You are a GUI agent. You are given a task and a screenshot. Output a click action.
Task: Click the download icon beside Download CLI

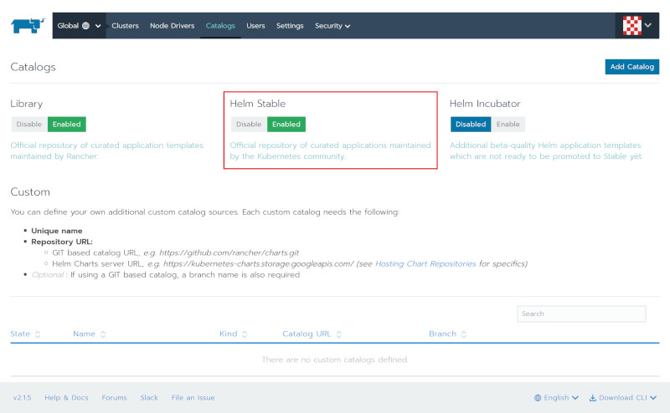pyautogui.click(x=593, y=398)
